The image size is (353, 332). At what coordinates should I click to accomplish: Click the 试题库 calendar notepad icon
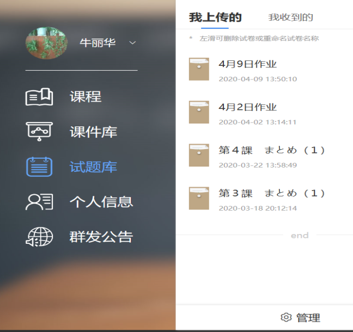39,167
